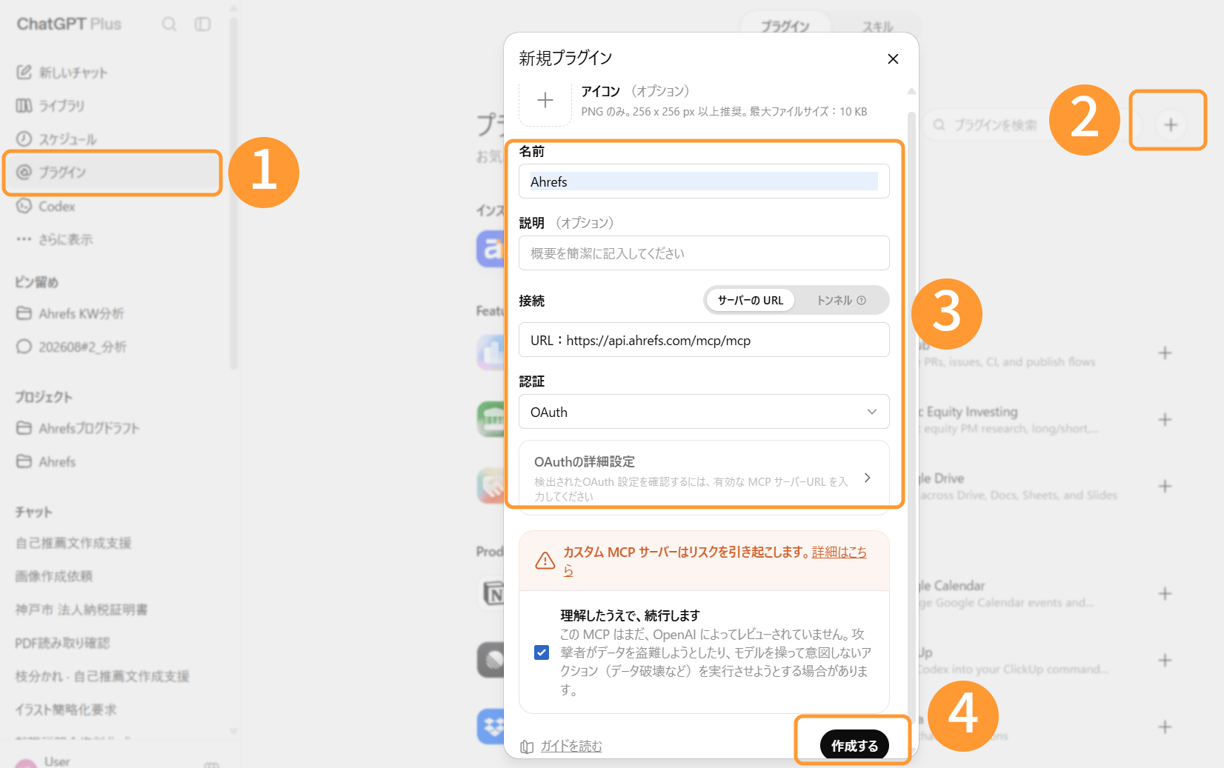Screen dimensions: 1224x768
Task: Collapse the sidebar with panel icon
Action: pos(202,24)
